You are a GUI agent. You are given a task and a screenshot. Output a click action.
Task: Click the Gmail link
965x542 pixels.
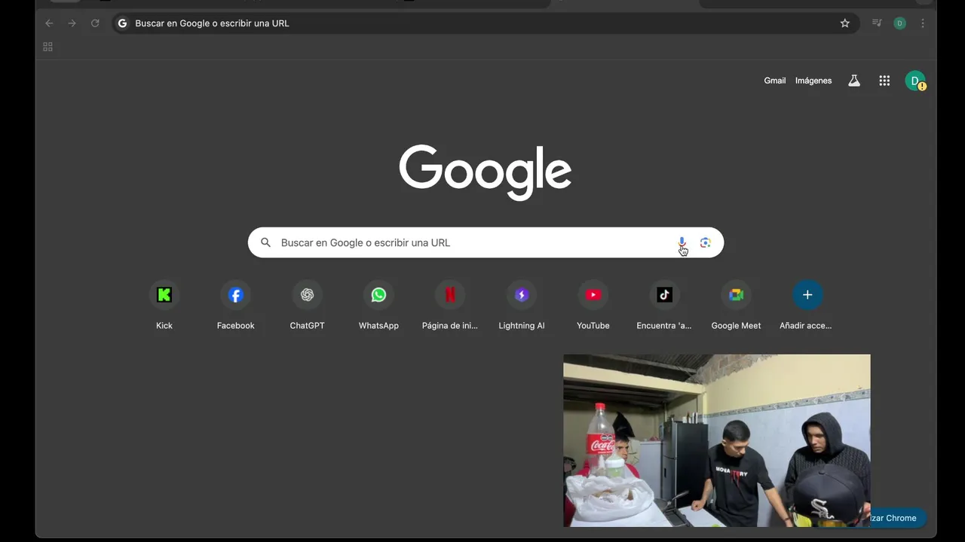pyautogui.click(x=774, y=81)
